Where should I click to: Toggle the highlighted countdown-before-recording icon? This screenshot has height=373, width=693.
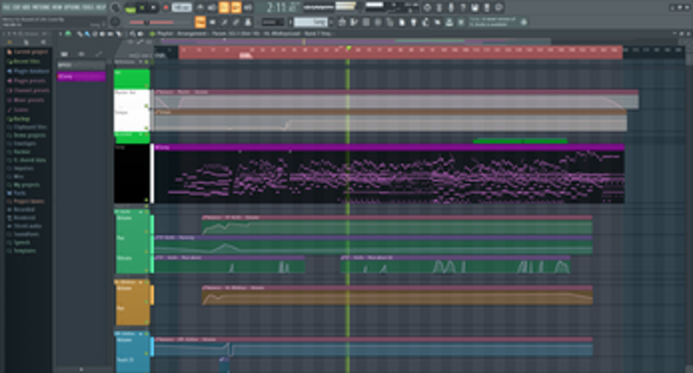click(224, 8)
